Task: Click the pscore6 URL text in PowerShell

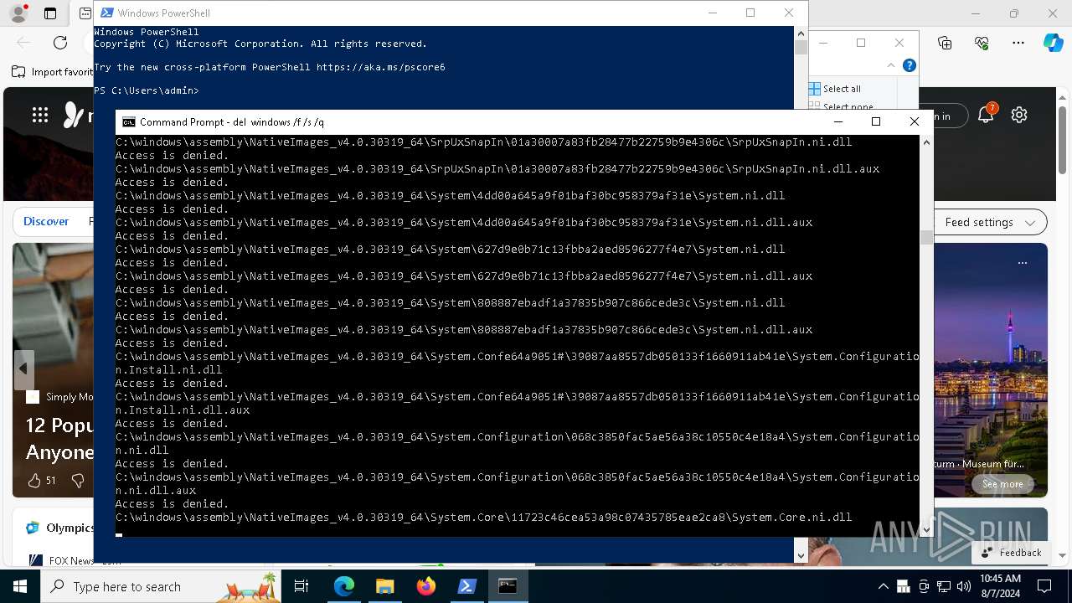Action: click(380, 67)
